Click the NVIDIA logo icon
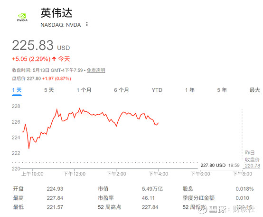263x217 pixels. 22,18
